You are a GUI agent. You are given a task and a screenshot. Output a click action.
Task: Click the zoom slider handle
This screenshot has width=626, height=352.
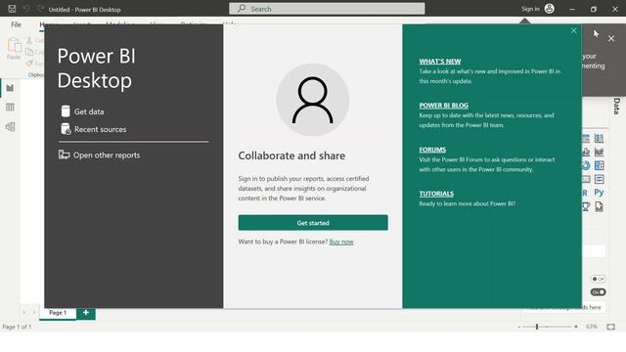[537, 327]
